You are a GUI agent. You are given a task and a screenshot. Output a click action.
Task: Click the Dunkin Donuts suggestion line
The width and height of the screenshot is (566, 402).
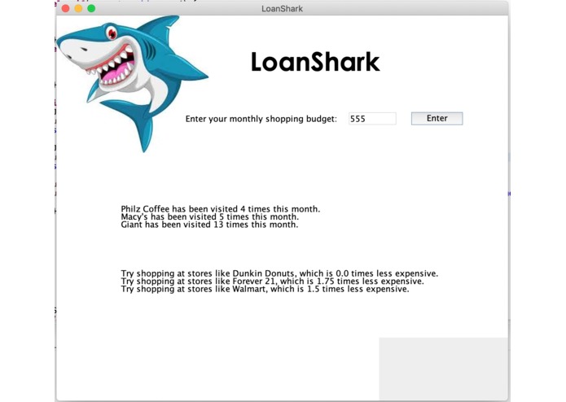[279, 273]
